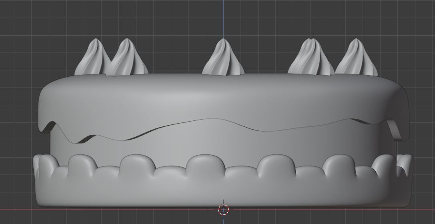The width and height of the screenshot is (435, 224).
Task: Select the rightmost whipped cream swirl
Action: [x=357, y=58]
